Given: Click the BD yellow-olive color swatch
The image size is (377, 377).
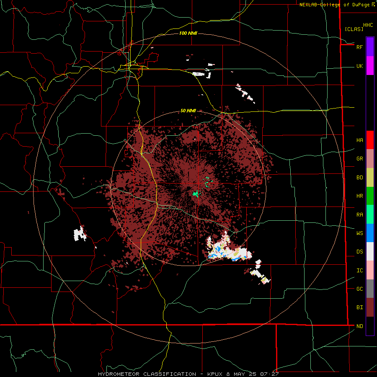Looking at the screenshot, I should 370,178.
